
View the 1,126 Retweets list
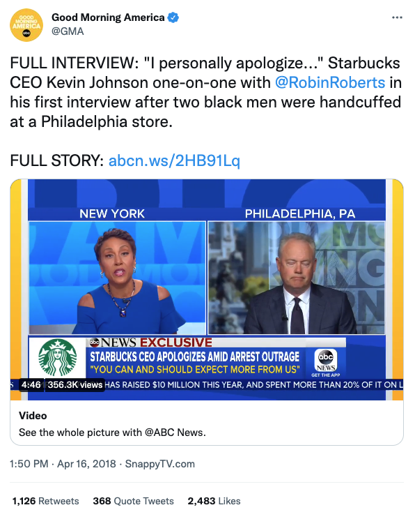click(x=45, y=501)
